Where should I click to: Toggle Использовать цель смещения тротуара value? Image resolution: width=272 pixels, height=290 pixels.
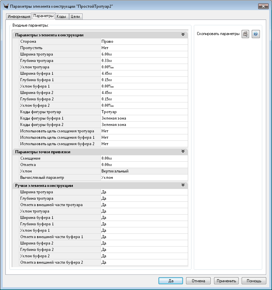144,131
